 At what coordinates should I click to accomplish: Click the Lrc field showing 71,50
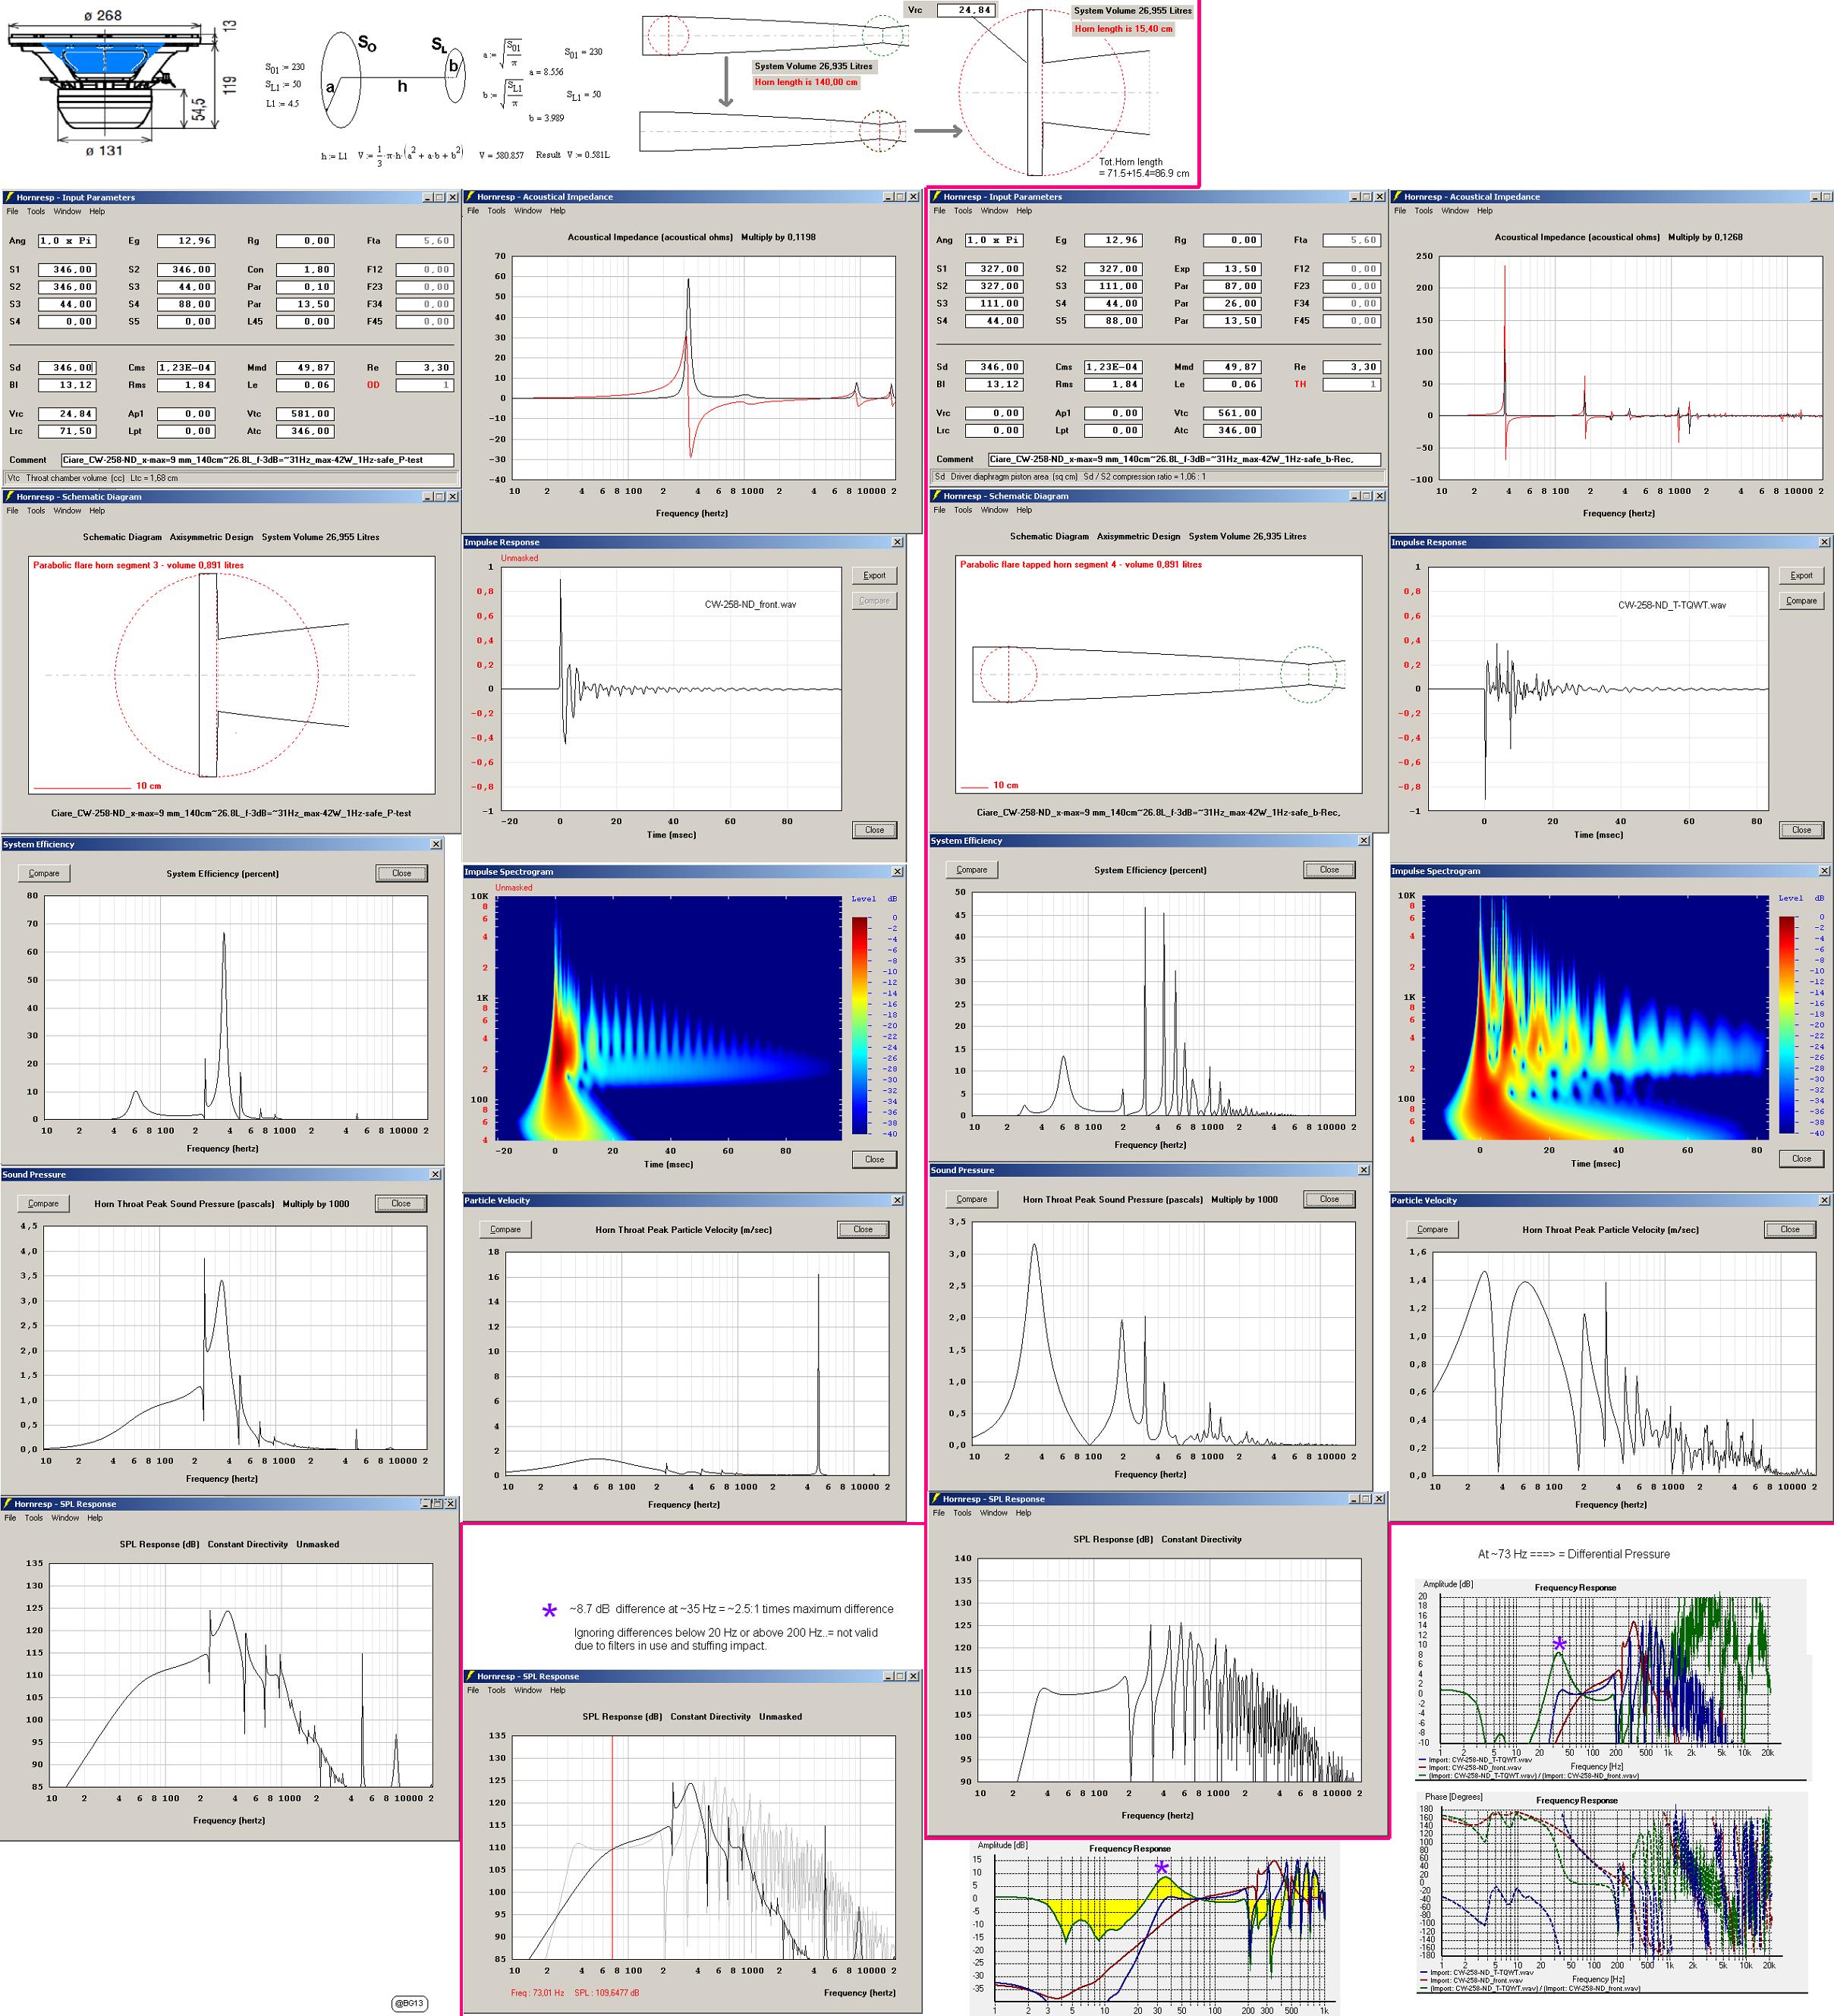click(x=67, y=431)
